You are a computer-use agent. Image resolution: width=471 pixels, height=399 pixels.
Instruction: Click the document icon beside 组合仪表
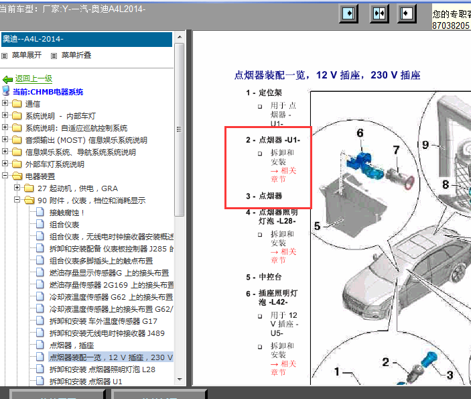pyautogui.click(x=40, y=224)
